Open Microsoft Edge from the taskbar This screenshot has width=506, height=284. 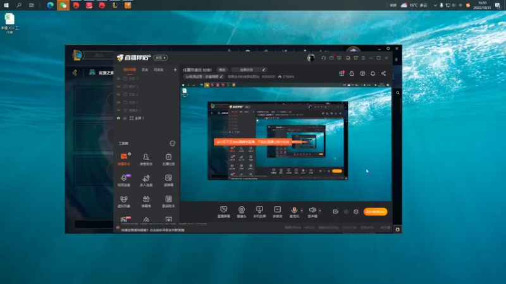coord(50,5)
